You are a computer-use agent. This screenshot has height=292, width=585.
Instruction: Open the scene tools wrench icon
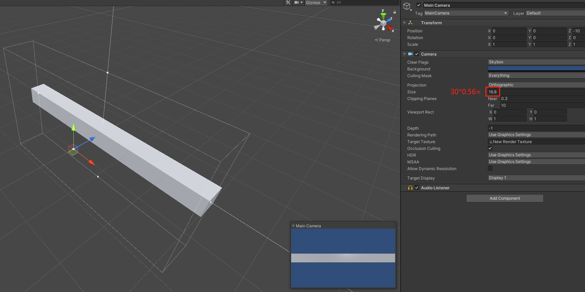(x=288, y=2)
